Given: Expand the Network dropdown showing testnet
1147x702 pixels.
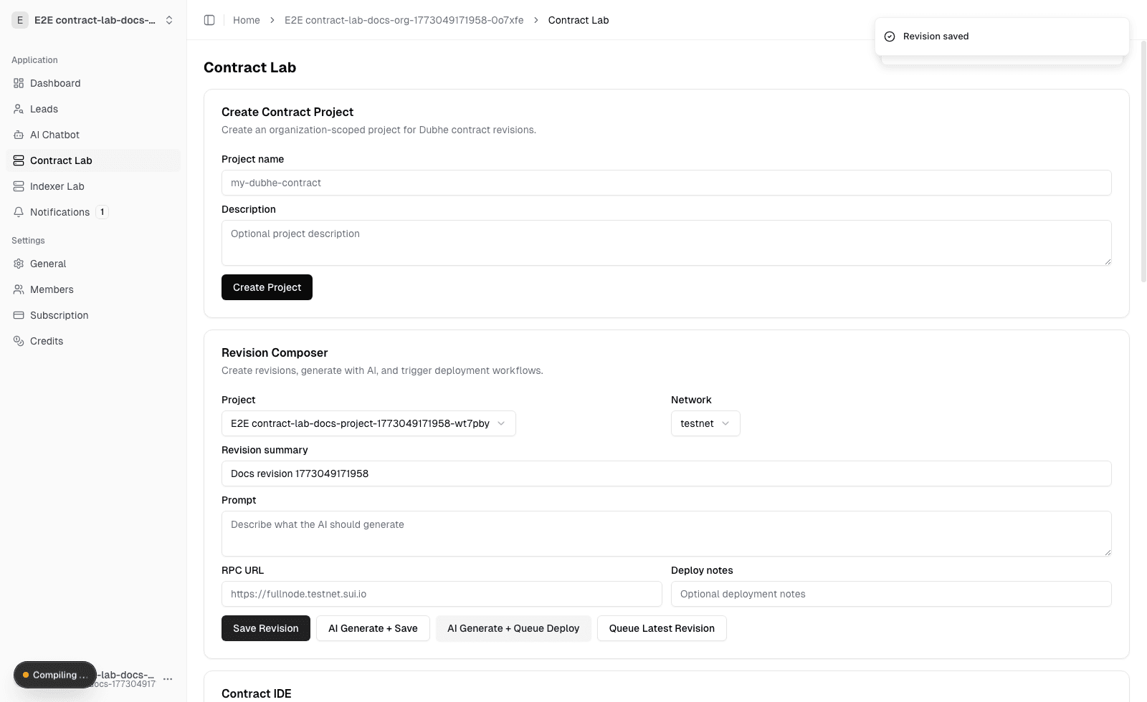Looking at the screenshot, I should coord(705,423).
